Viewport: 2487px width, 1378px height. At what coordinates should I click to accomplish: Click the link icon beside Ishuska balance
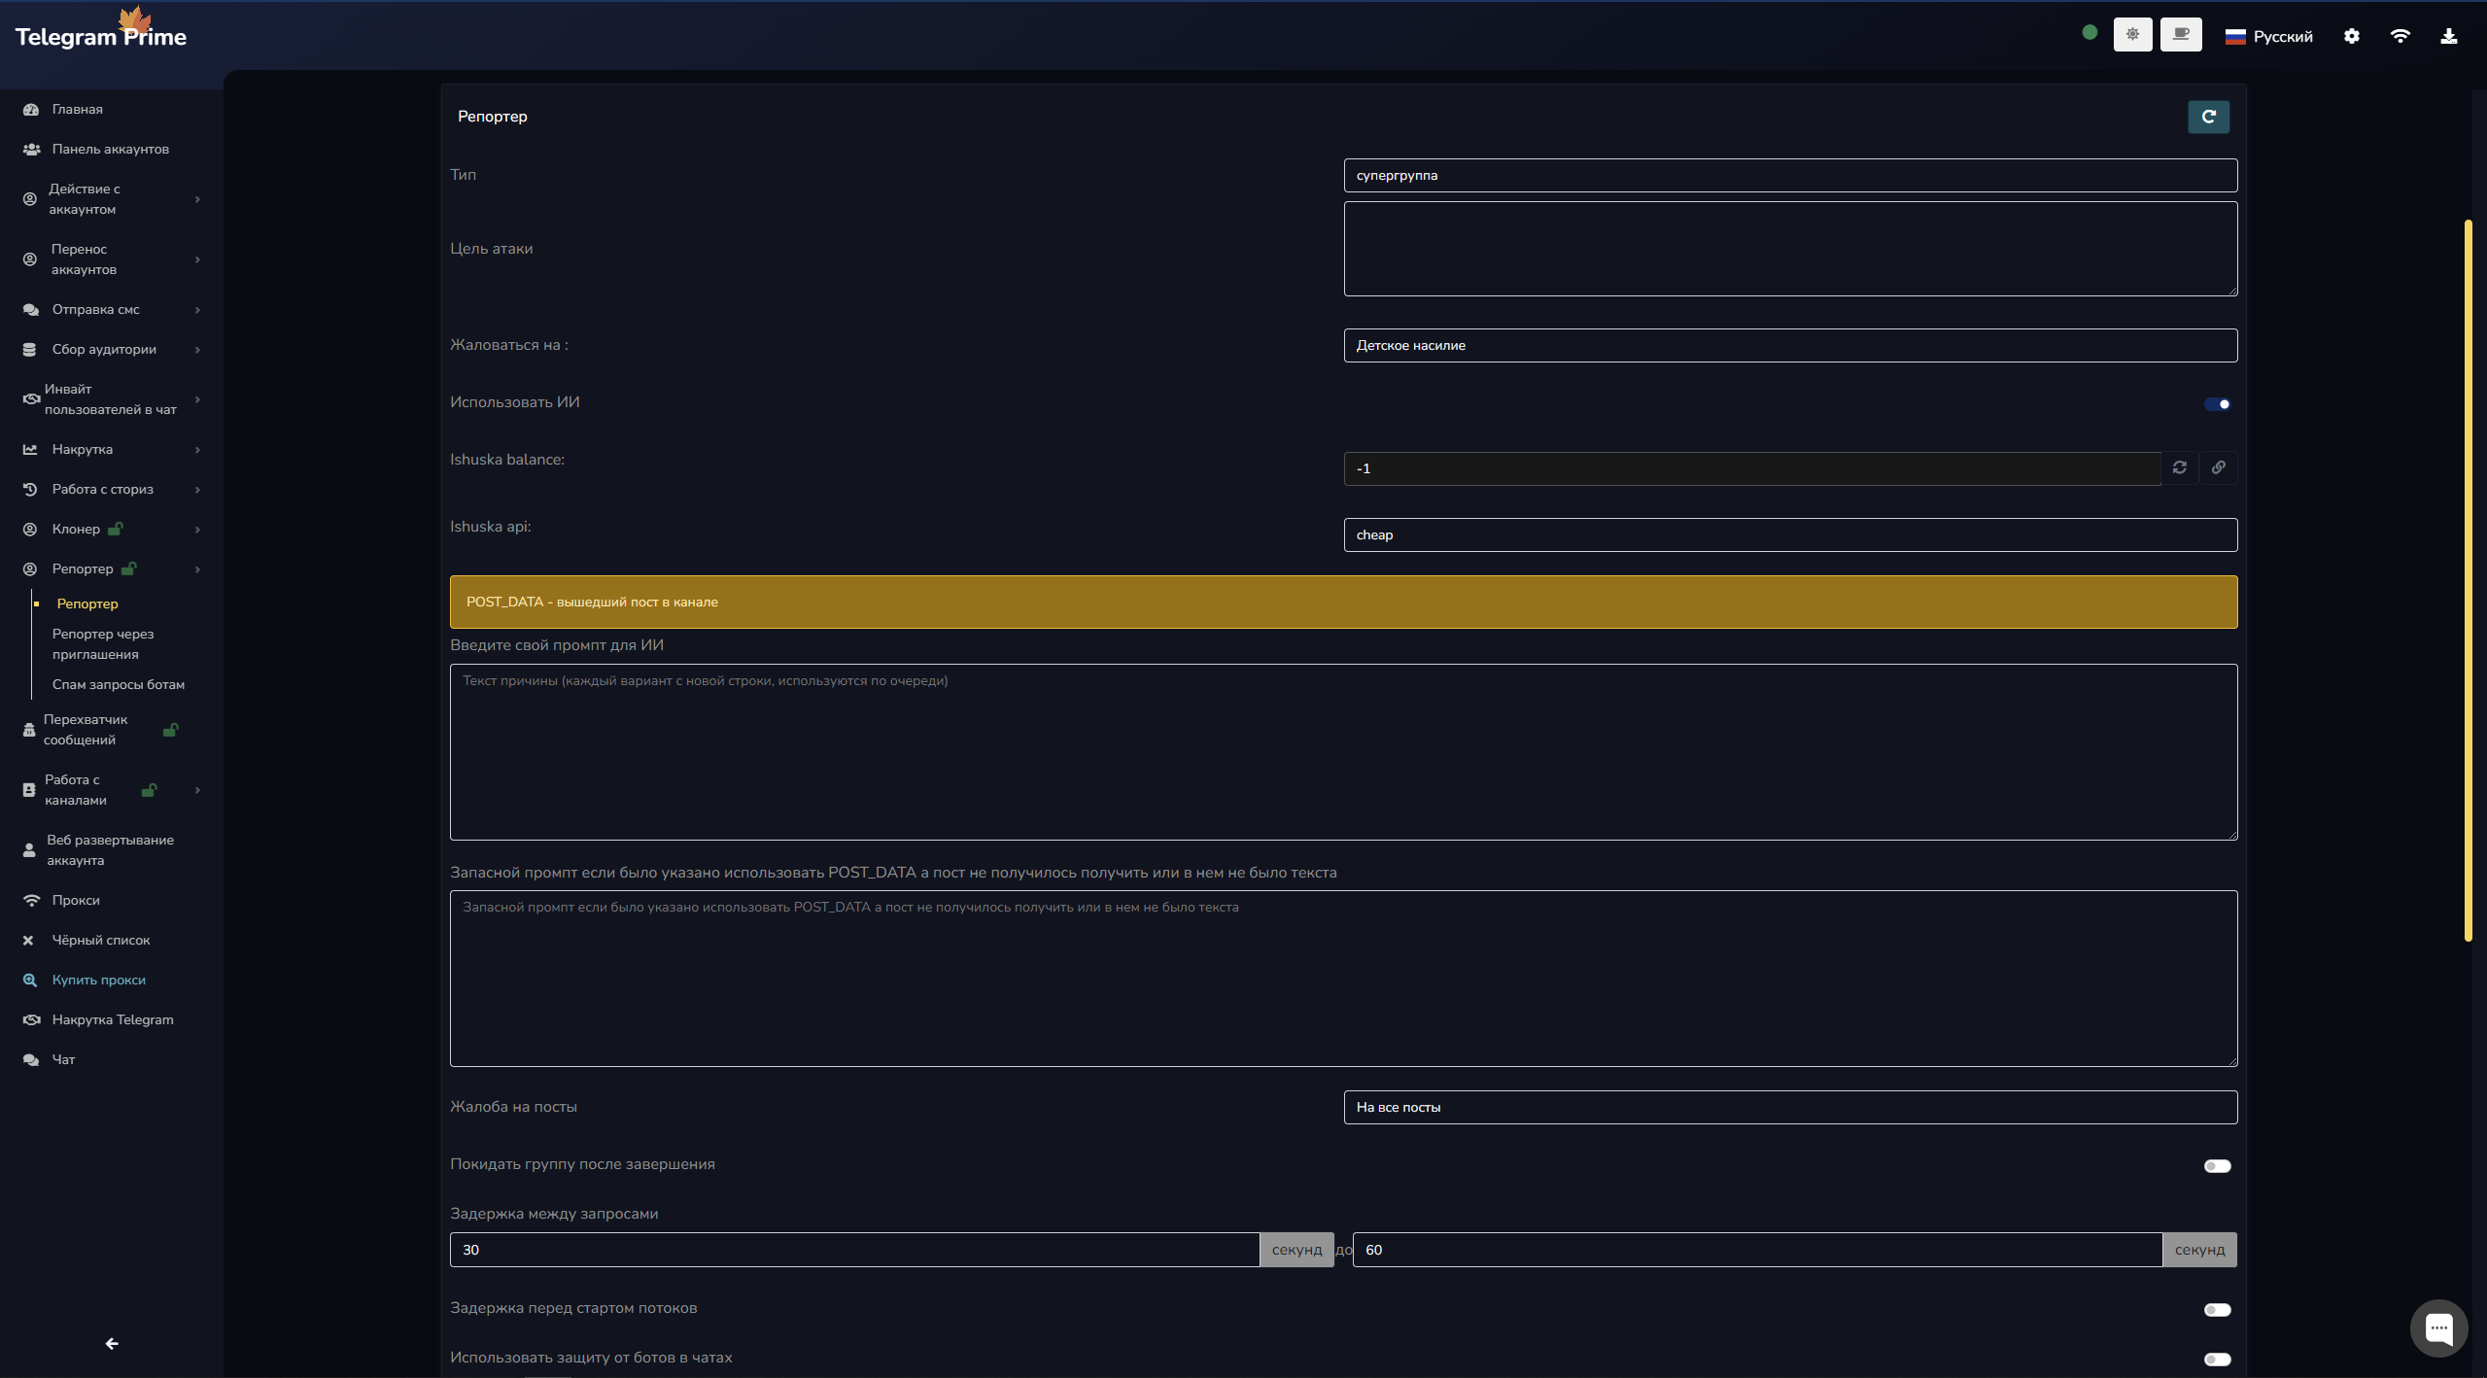point(2219,468)
